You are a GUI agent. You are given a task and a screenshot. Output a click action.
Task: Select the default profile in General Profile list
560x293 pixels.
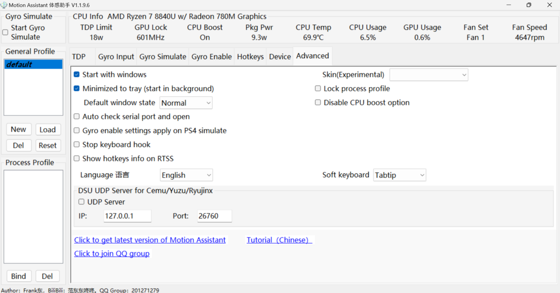click(33, 64)
